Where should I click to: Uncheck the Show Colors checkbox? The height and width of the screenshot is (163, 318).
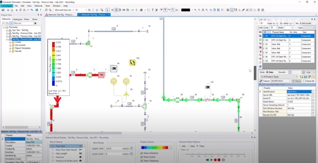click(x=142, y=157)
